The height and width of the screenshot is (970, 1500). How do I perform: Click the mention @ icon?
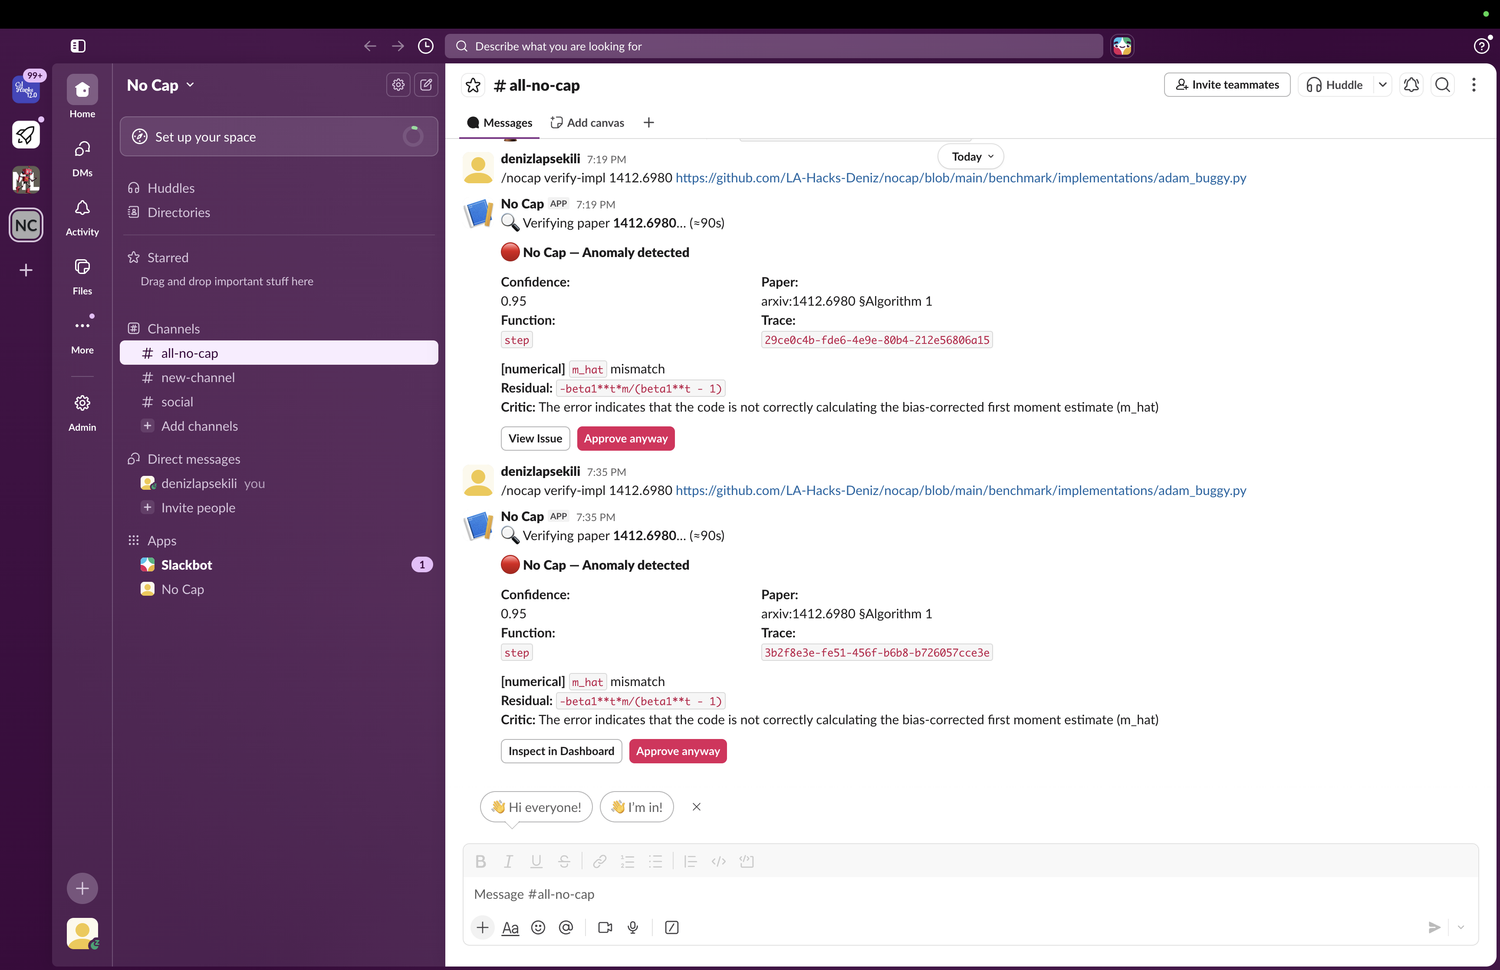point(566,927)
